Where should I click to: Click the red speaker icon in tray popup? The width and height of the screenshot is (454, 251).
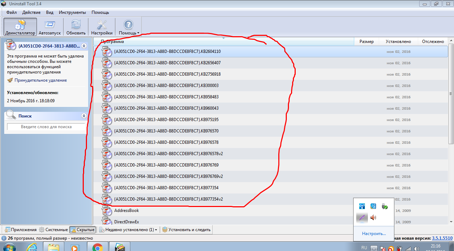(x=373, y=217)
